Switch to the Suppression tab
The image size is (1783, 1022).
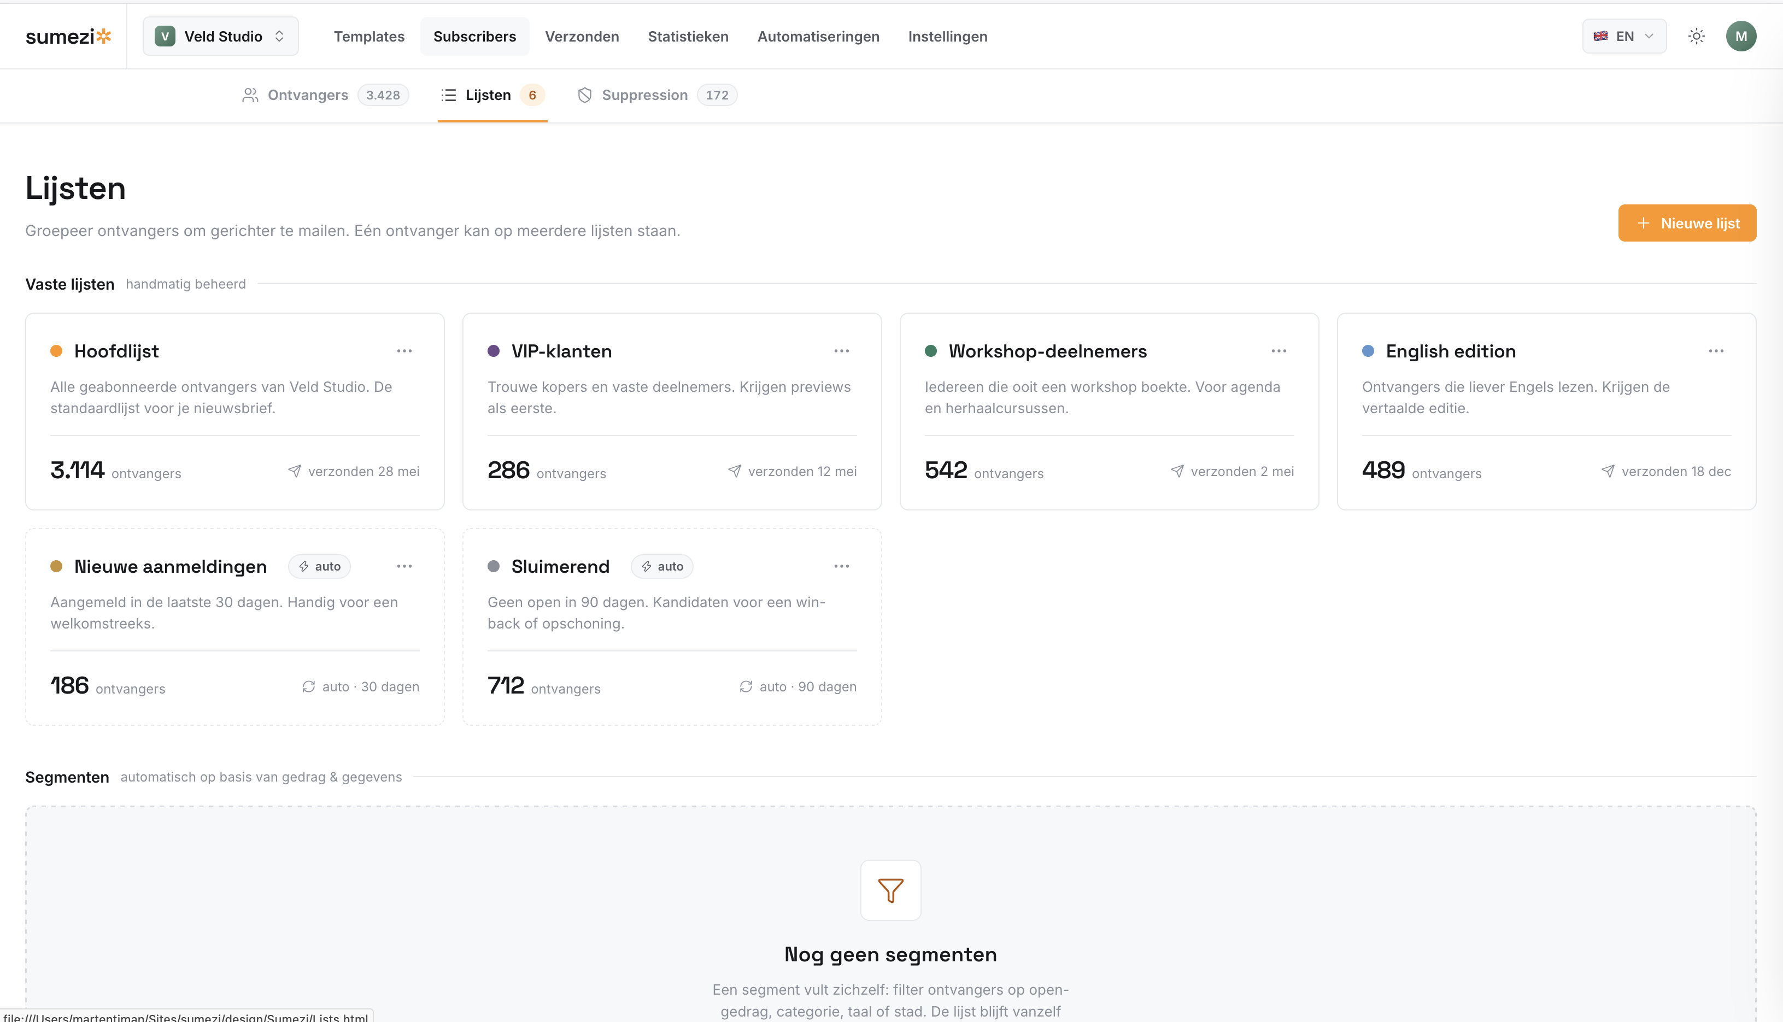coord(657,96)
